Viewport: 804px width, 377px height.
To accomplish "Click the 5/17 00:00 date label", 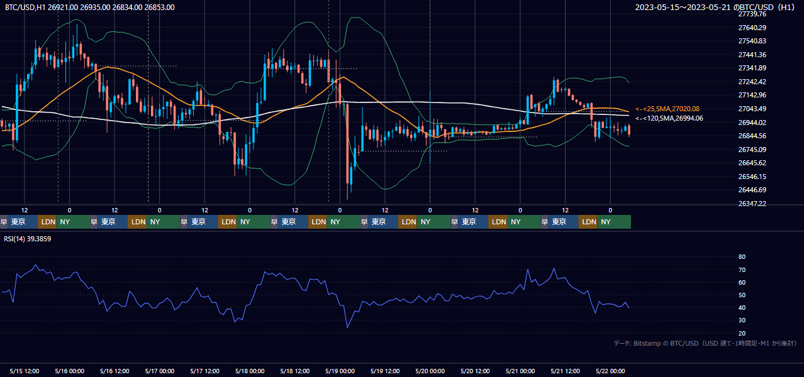I will tap(160, 371).
